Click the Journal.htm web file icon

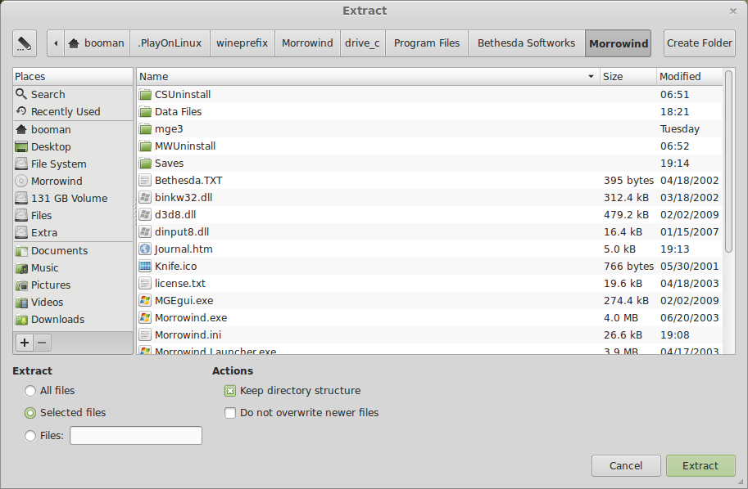145,249
